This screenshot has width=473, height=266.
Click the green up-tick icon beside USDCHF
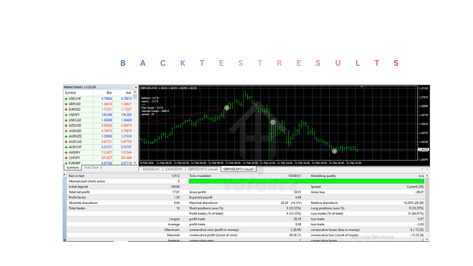pos(67,98)
